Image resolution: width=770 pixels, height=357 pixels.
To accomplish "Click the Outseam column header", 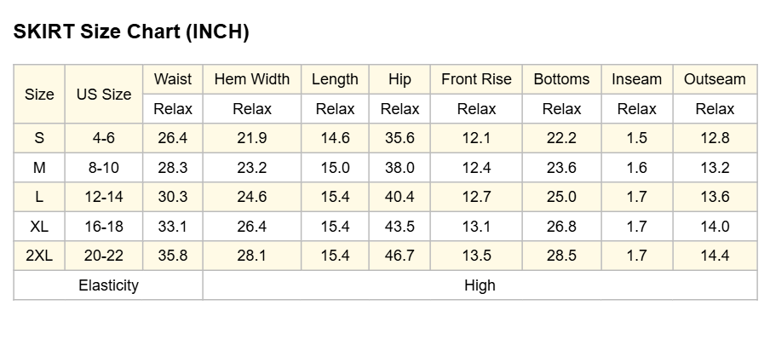I will (x=715, y=79).
